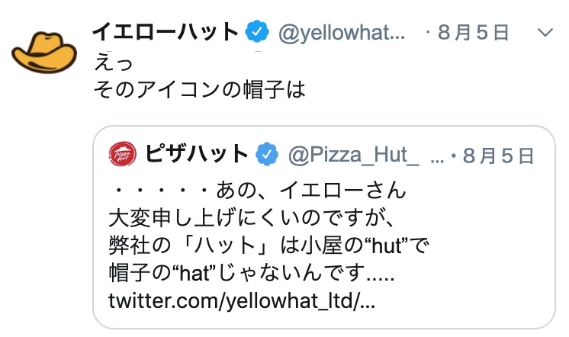569x337 pixels.
Task: Click the quoted line mentioning 帽子の“hat”
Action: click(251, 273)
